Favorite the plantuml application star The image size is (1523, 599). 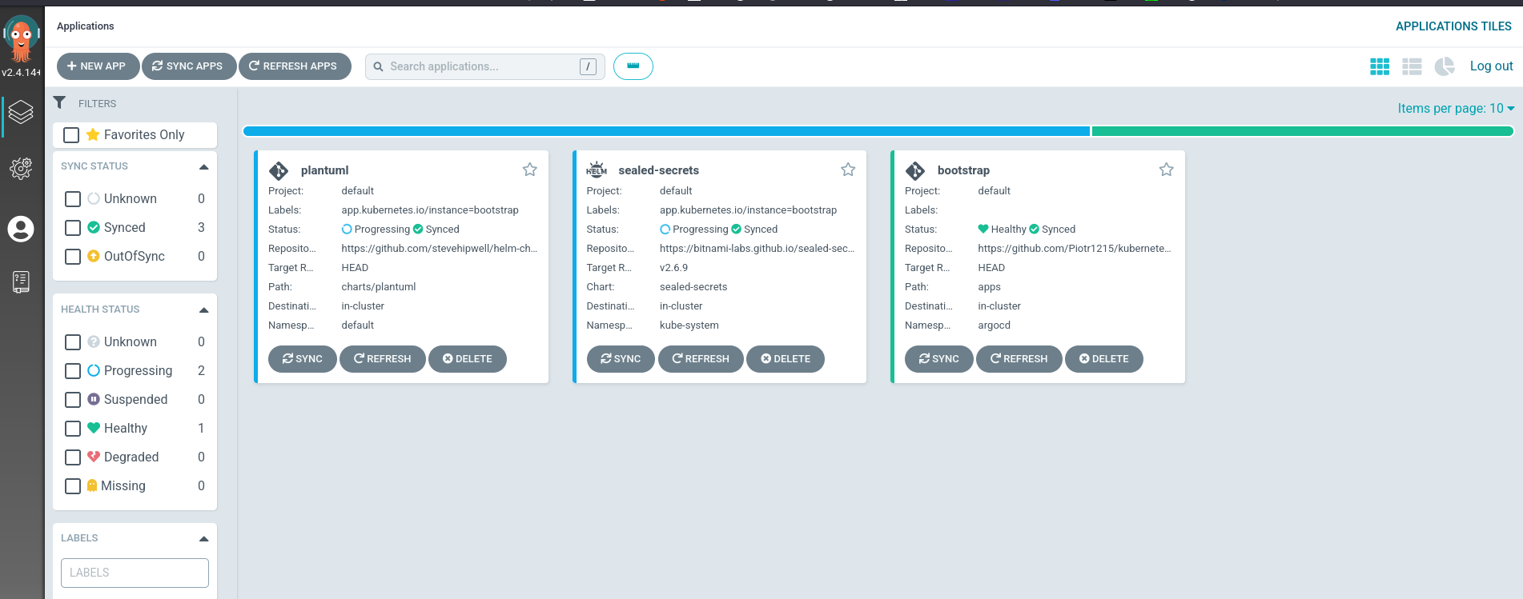pyautogui.click(x=529, y=170)
